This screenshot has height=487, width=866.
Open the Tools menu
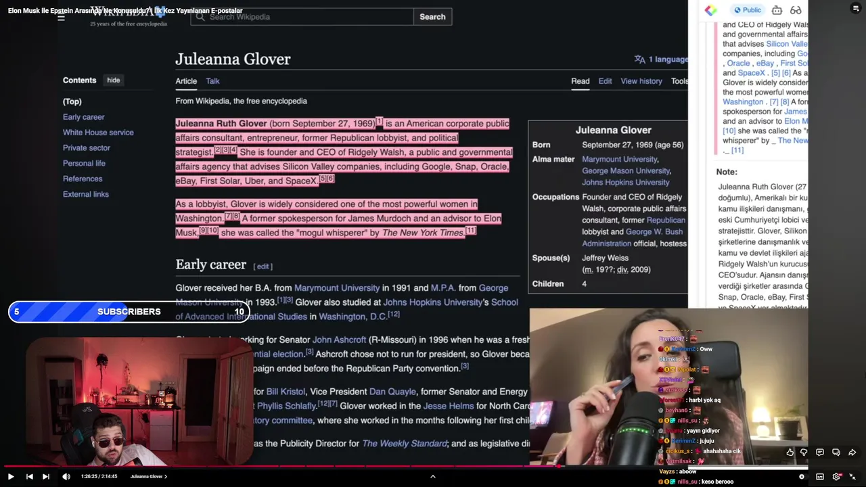click(679, 81)
